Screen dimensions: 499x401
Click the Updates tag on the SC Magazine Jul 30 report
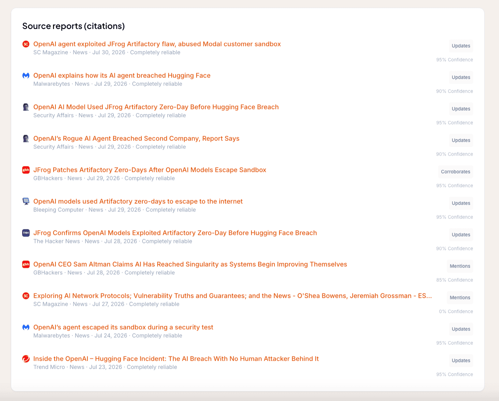tap(461, 46)
